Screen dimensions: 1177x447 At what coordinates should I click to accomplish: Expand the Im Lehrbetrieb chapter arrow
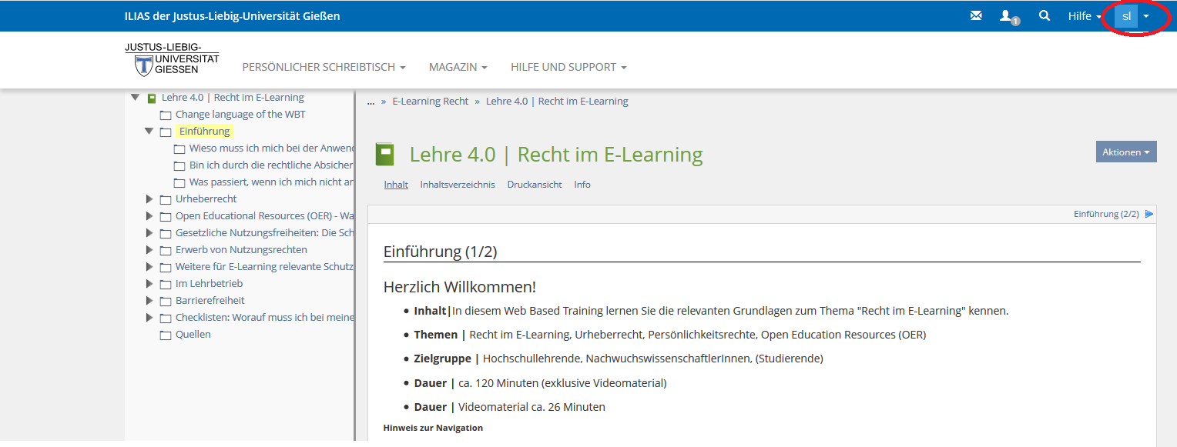pos(149,284)
